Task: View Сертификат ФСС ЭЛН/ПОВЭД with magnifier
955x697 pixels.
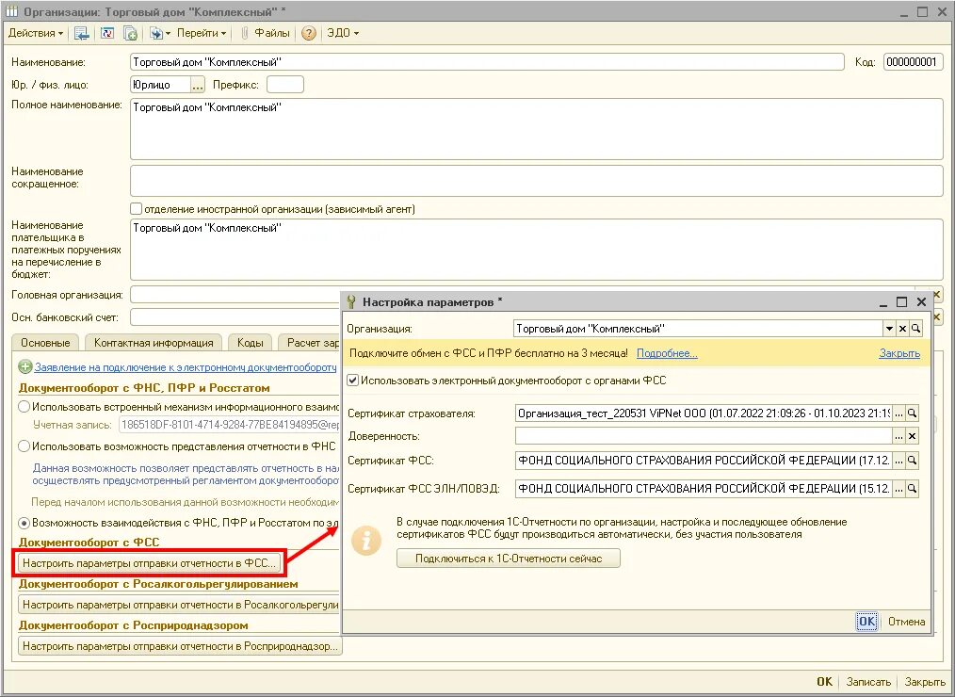Action: click(x=912, y=489)
